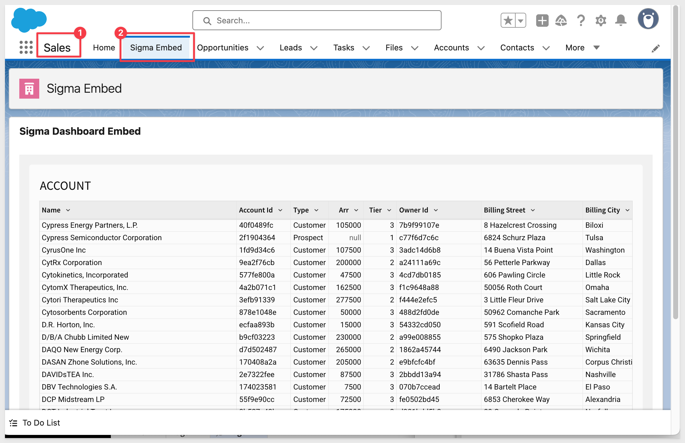Image resolution: width=685 pixels, height=443 pixels.
Task: Click the ACCOUNT table title
Action: pyautogui.click(x=65, y=186)
